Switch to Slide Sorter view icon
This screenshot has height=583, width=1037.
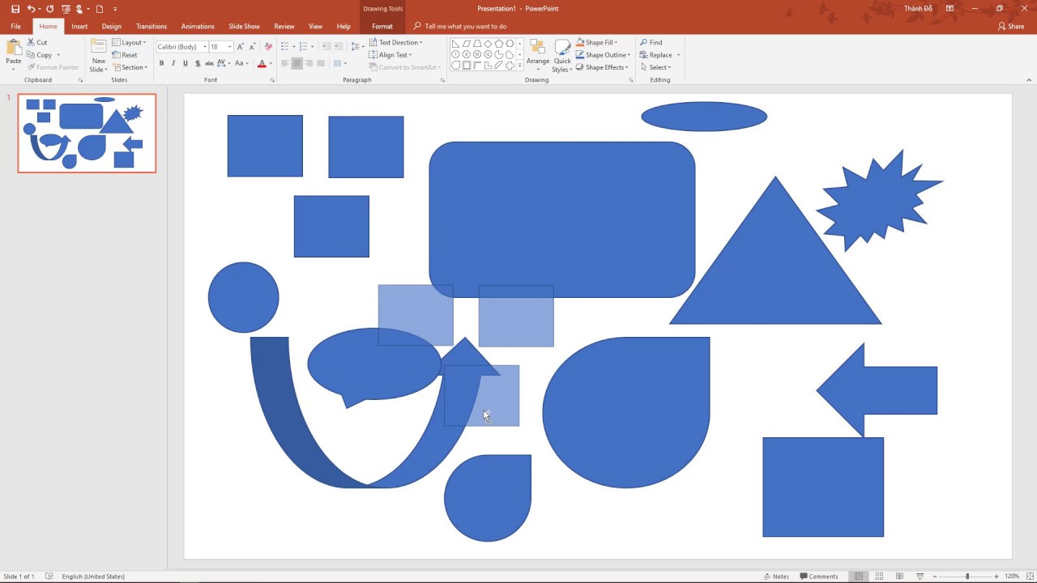(879, 577)
